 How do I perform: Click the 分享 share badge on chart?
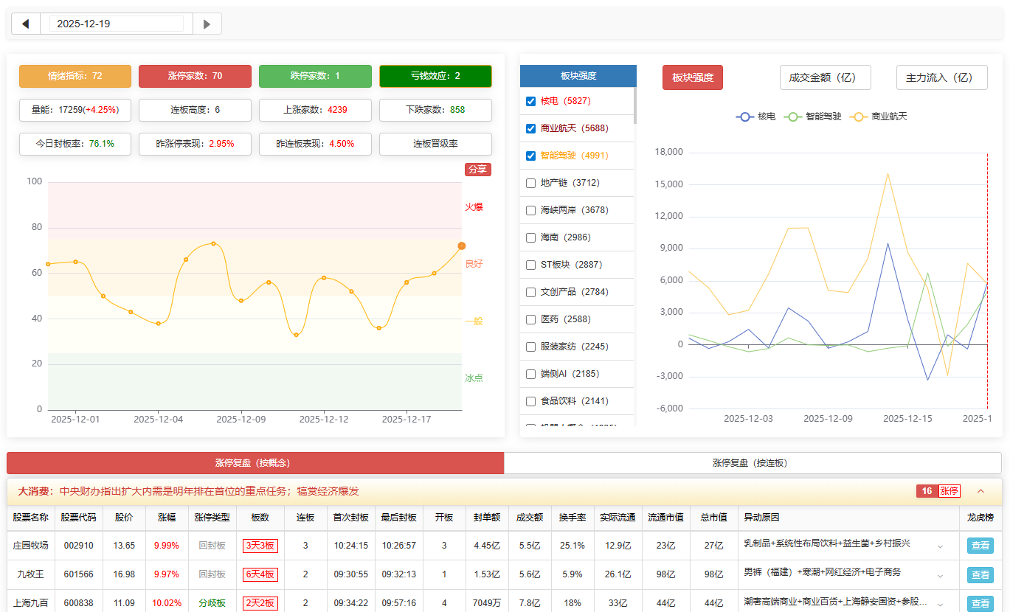point(477,170)
